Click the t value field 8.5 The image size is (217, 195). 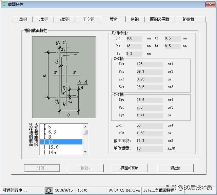click(x=173, y=38)
